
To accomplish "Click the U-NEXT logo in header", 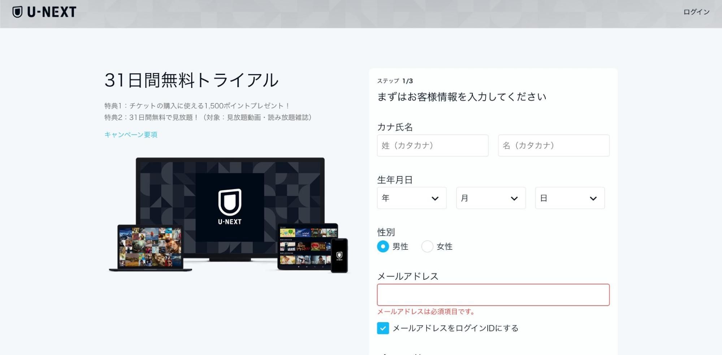I will (x=44, y=12).
